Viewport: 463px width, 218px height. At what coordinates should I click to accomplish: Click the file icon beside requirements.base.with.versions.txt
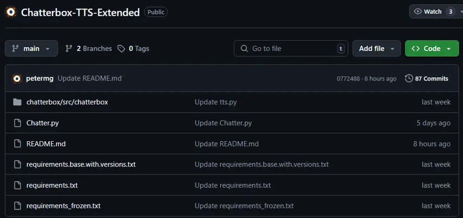pyautogui.click(x=18, y=164)
